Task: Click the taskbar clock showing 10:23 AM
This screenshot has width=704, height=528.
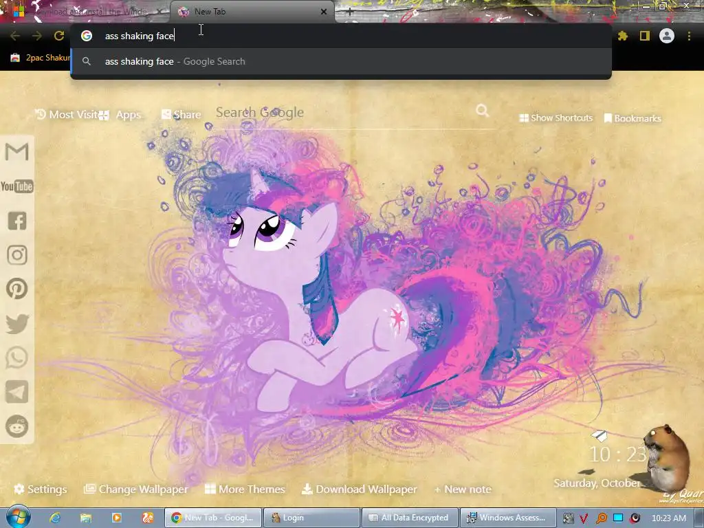Action: [x=669, y=518]
